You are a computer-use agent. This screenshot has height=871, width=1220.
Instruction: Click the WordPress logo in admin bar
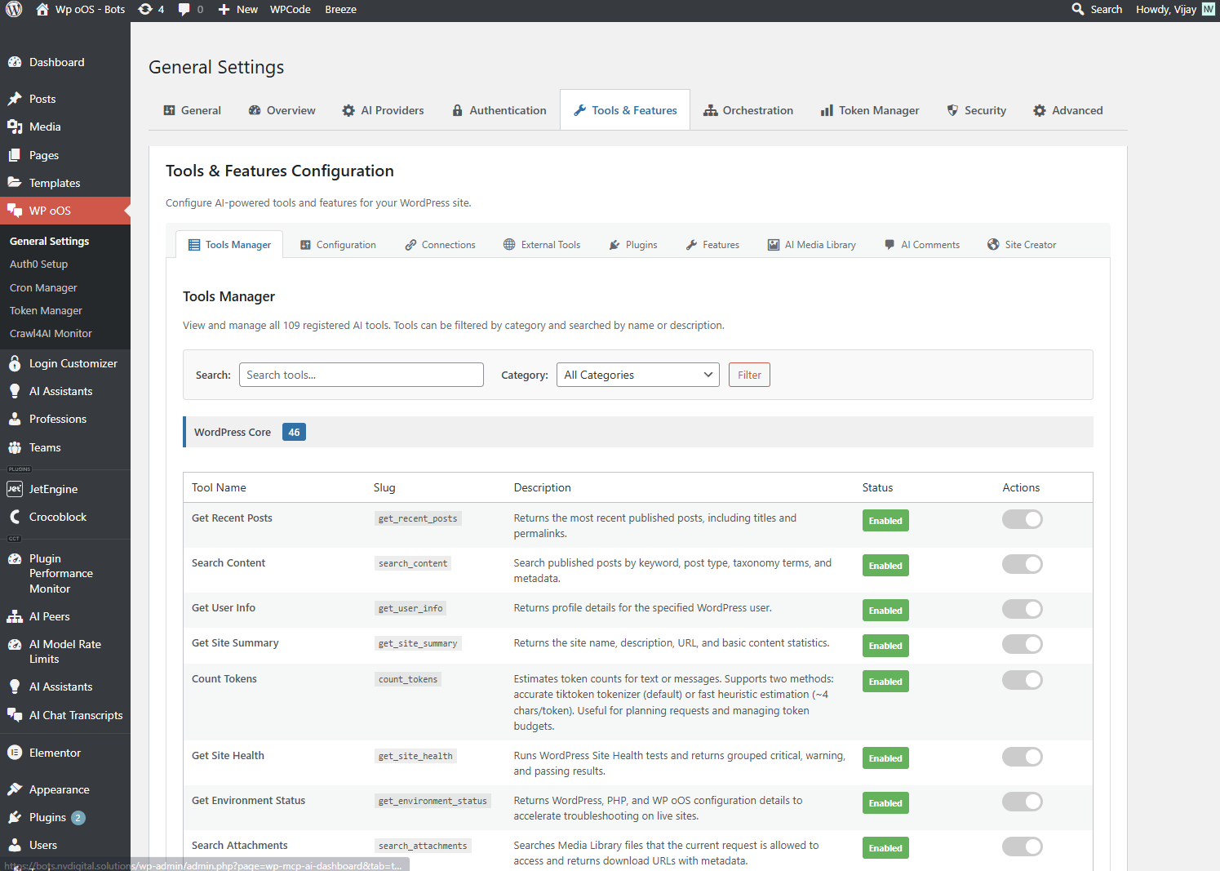13,9
